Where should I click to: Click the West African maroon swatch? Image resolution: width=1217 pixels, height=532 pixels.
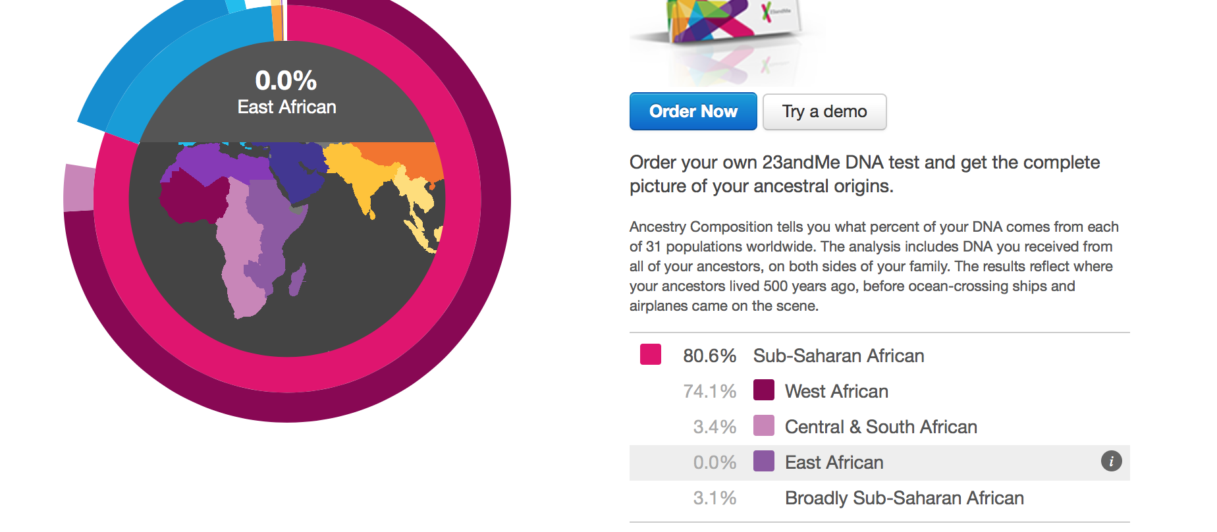pyautogui.click(x=763, y=390)
